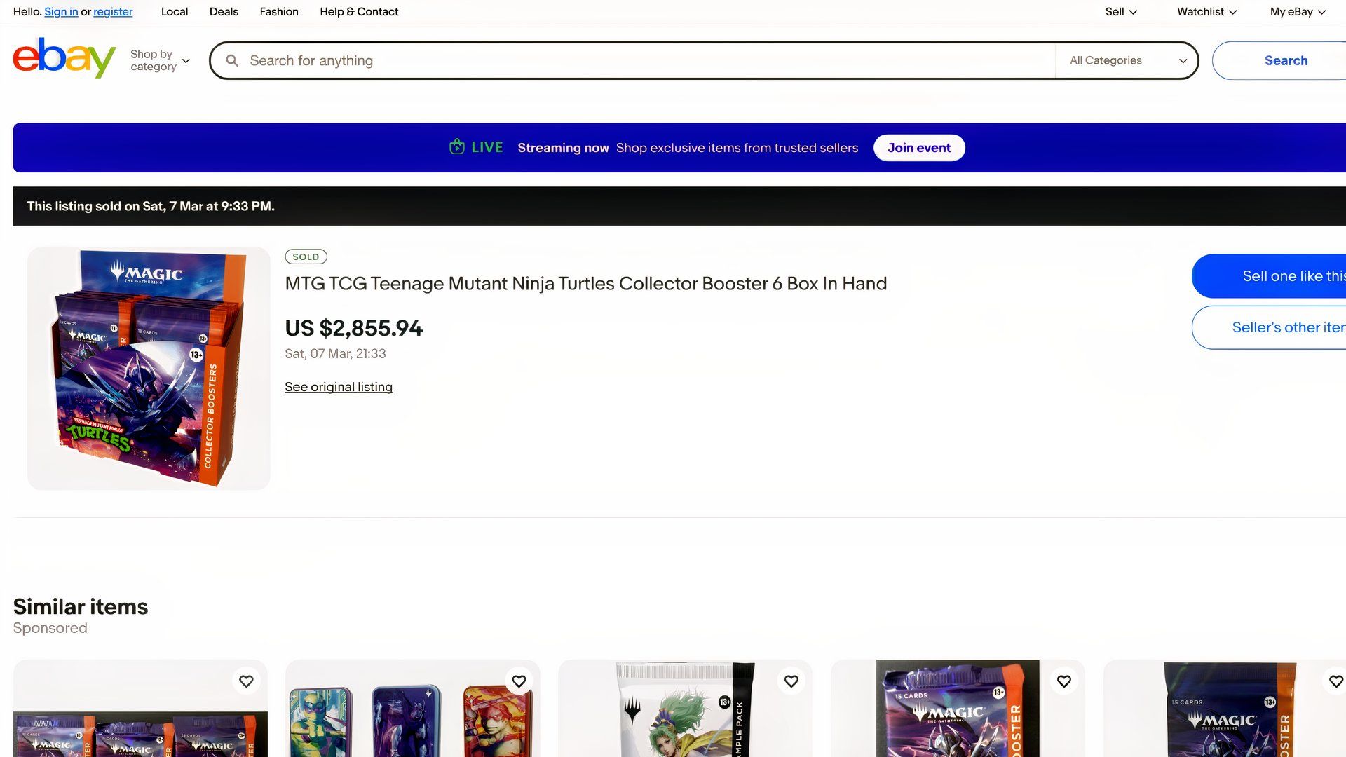
Task: Open See original listing link
Action: 339,387
